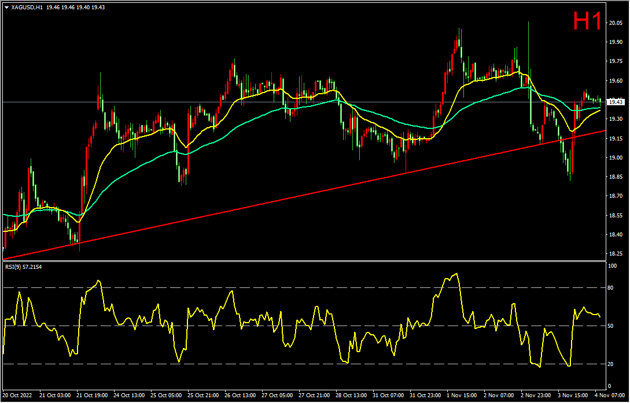Click the 18.85 price scale label
630x403 pixels.
click(616, 177)
